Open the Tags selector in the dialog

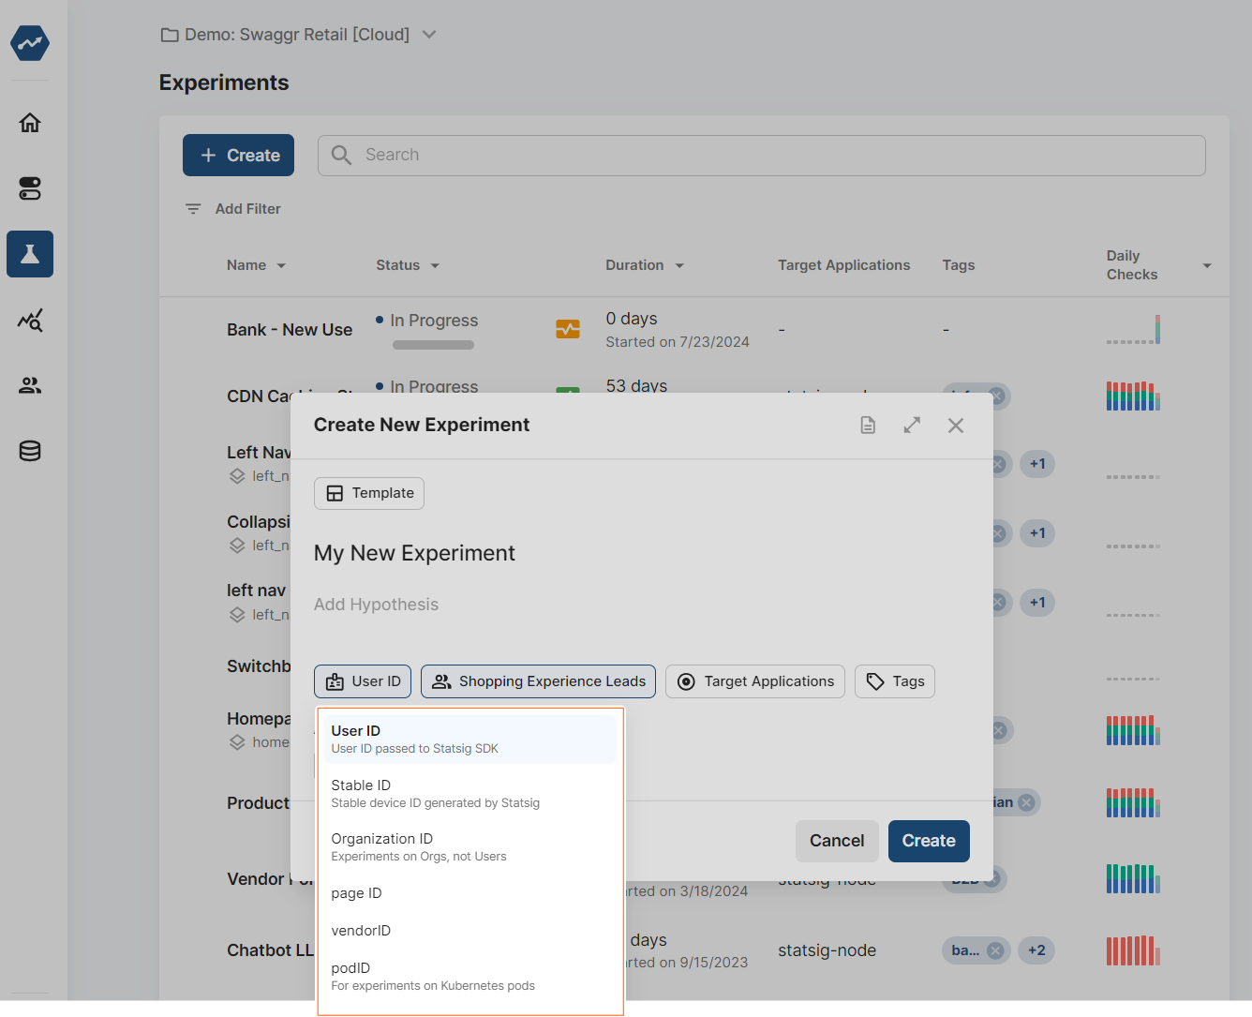(x=894, y=681)
